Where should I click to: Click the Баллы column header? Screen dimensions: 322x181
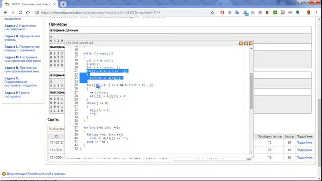tap(289, 136)
